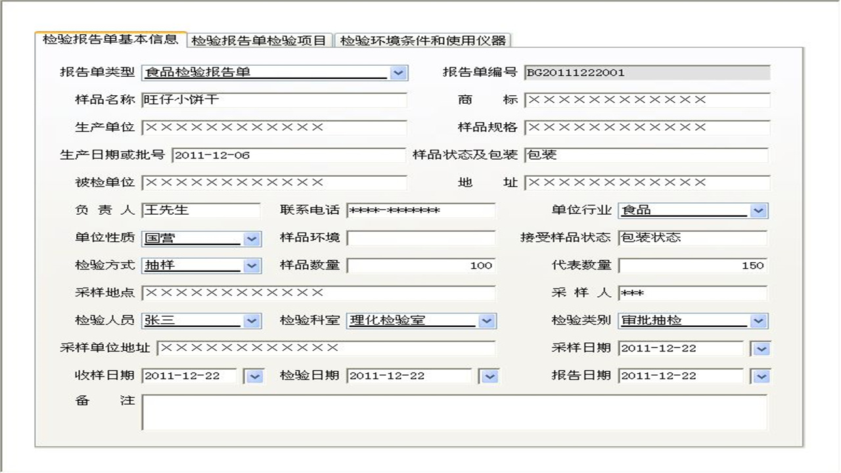The height and width of the screenshot is (473, 841).
Task: Click the 负责人 field containing 王先生
Action: [x=200, y=210]
